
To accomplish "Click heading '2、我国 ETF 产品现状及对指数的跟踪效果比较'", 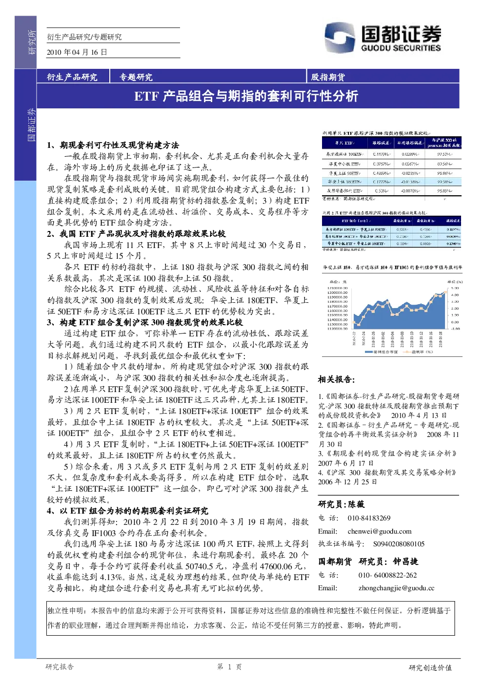I will coord(137,234).
